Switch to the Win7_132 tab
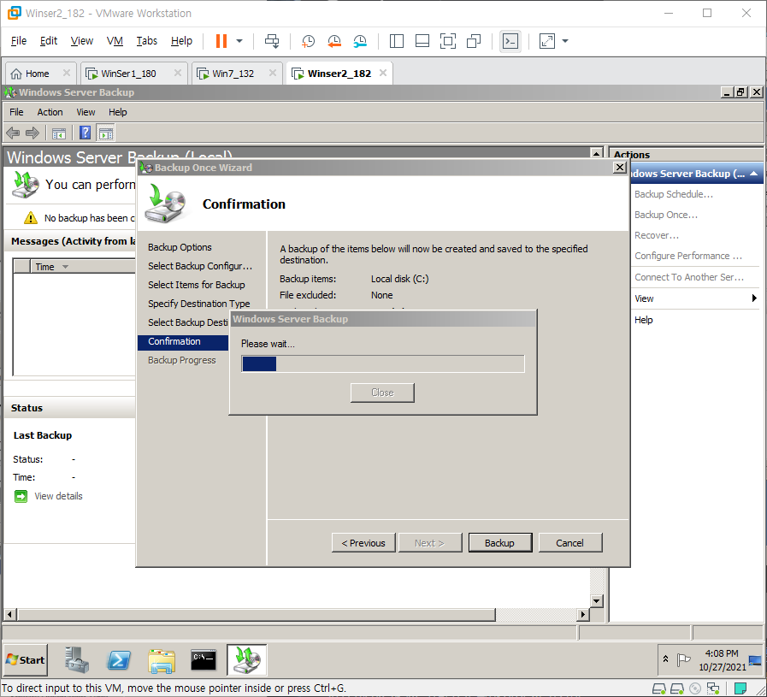The height and width of the screenshot is (697, 767). pos(233,74)
